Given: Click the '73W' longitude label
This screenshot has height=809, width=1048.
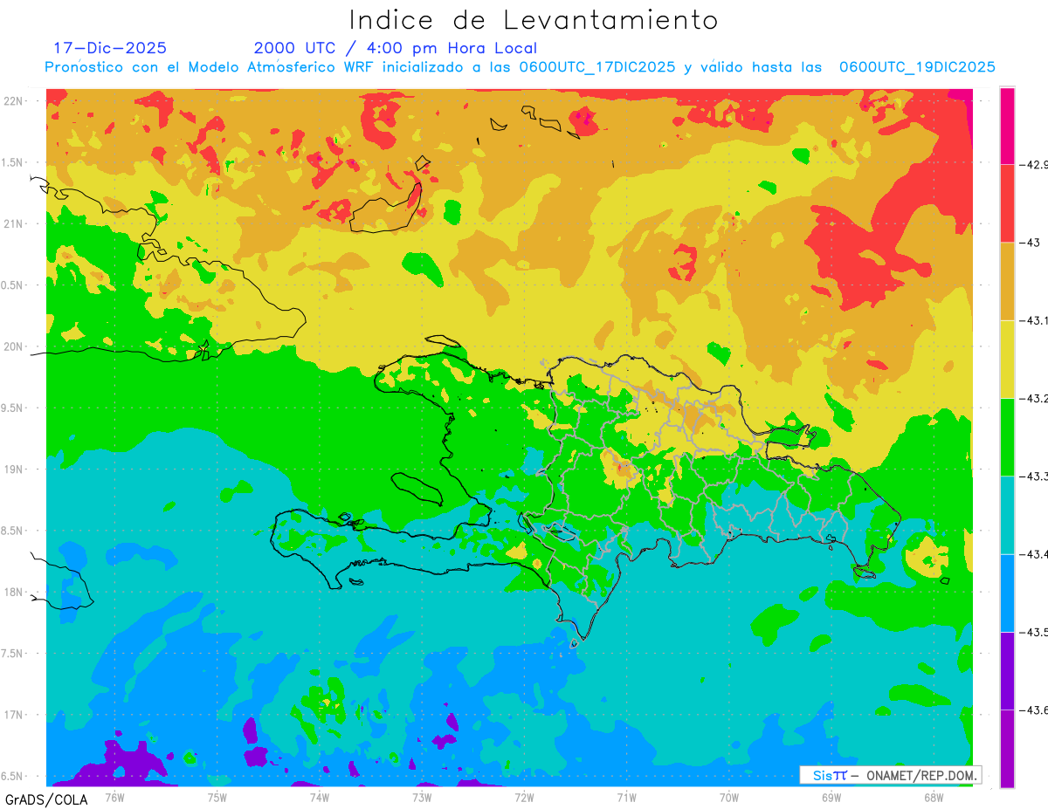Looking at the screenshot, I should point(421,797).
